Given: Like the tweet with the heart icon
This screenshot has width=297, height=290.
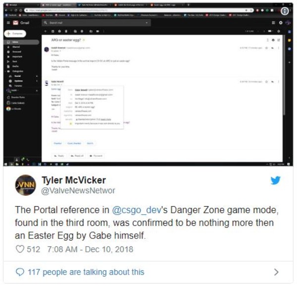Looking at the screenshot, I should pos(20,249).
